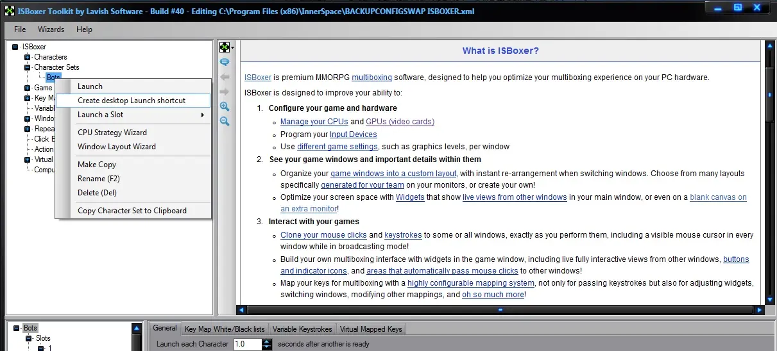The width and height of the screenshot is (777, 351).
Task: Select Copy Character Set to Clipboard
Action: click(133, 211)
